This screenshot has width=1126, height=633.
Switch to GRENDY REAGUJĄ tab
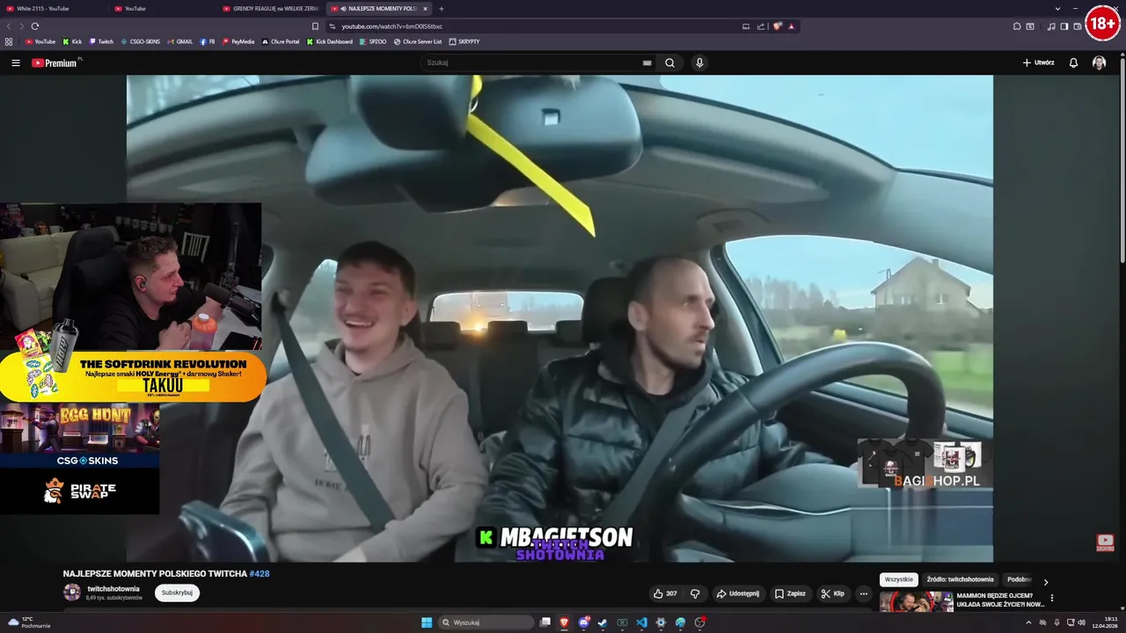pos(271,9)
